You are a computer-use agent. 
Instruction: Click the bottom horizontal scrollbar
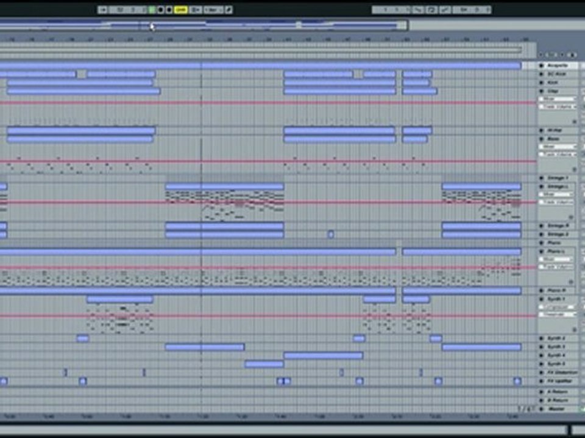click(283, 430)
